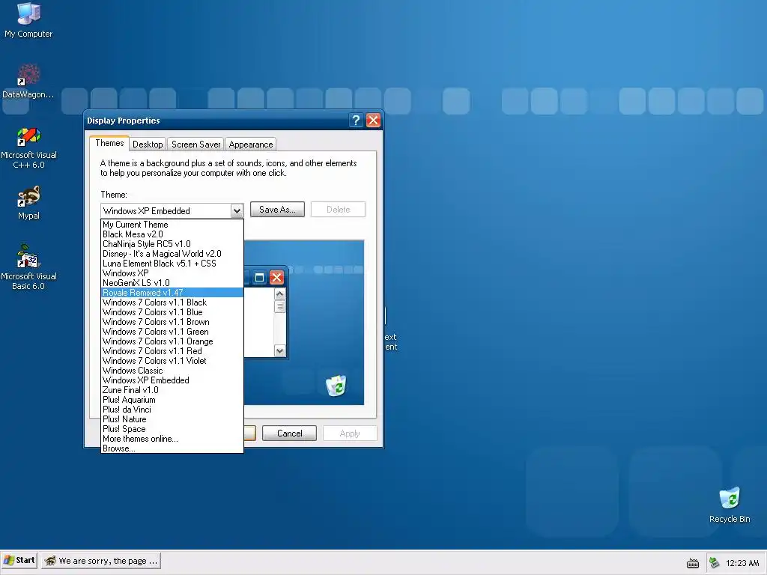Click the Cancel button
The width and height of the screenshot is (767, 575).
click(x=290, y=433)
